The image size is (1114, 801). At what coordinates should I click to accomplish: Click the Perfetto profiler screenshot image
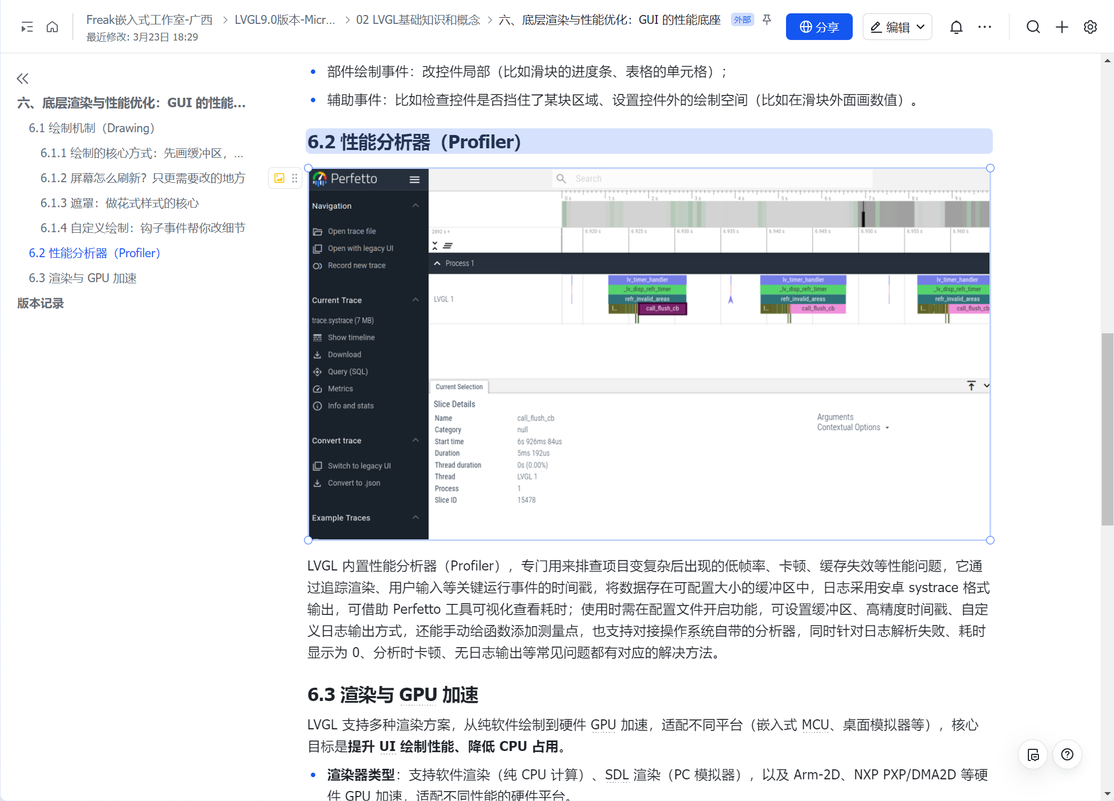coord(649,354)
